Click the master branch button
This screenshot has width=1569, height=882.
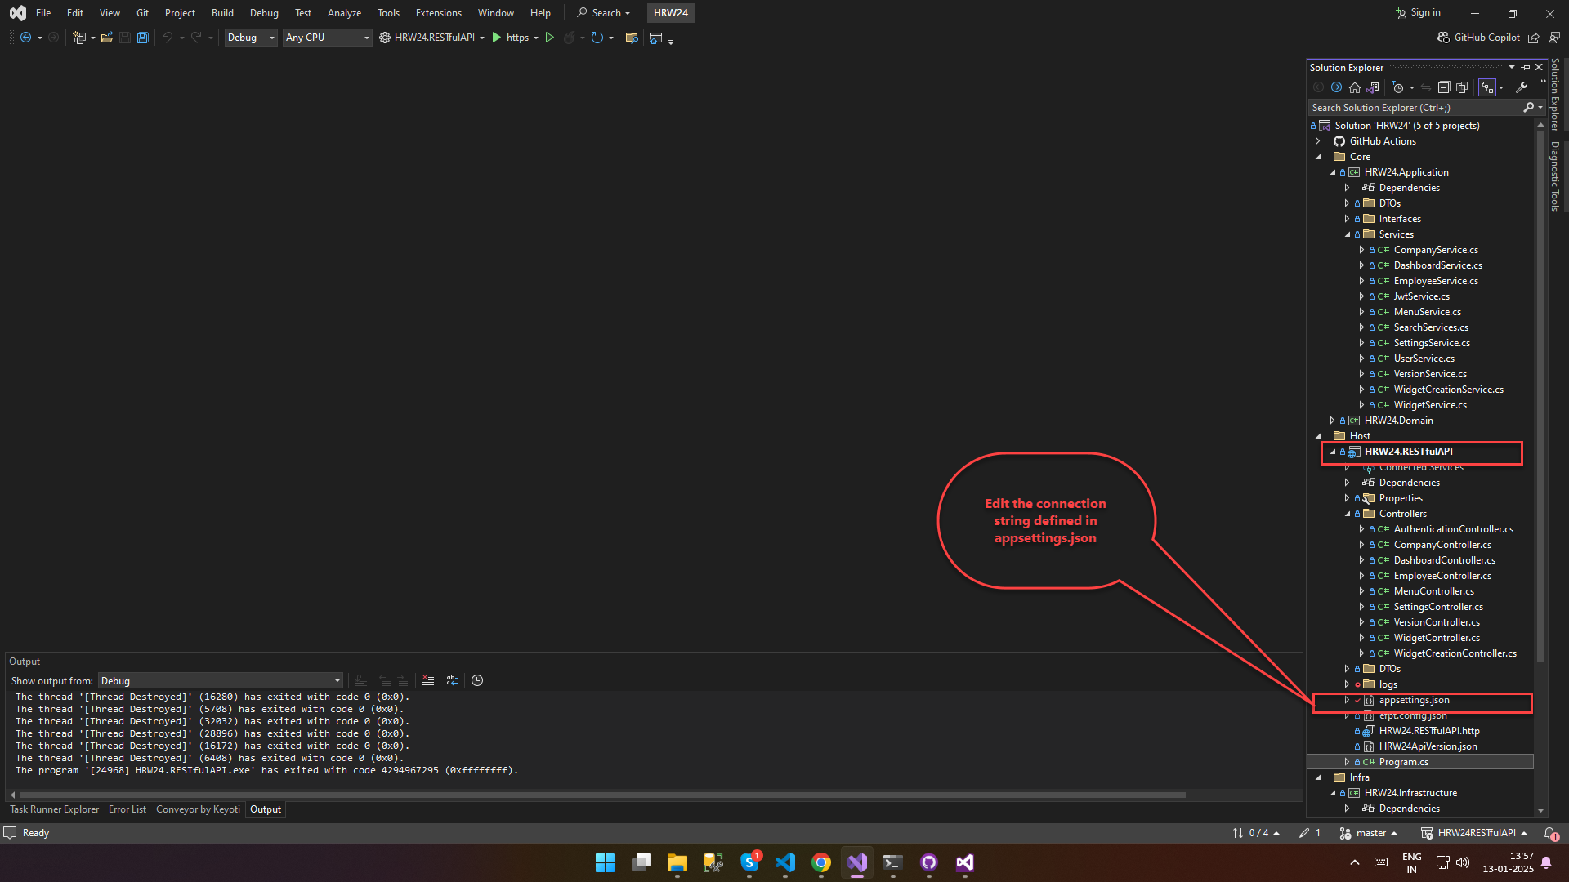pos(1370,833)
